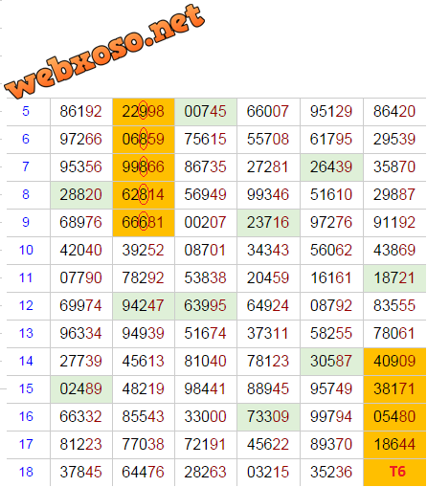Select row header number 5

(26, 111)
